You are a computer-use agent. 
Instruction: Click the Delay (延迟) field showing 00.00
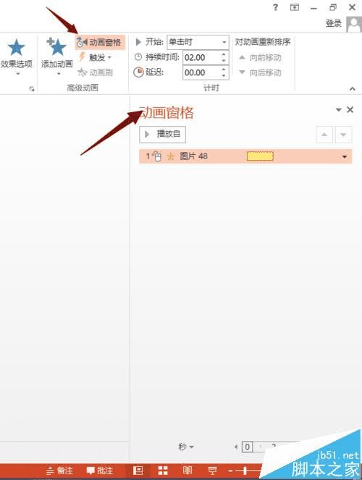201,73
